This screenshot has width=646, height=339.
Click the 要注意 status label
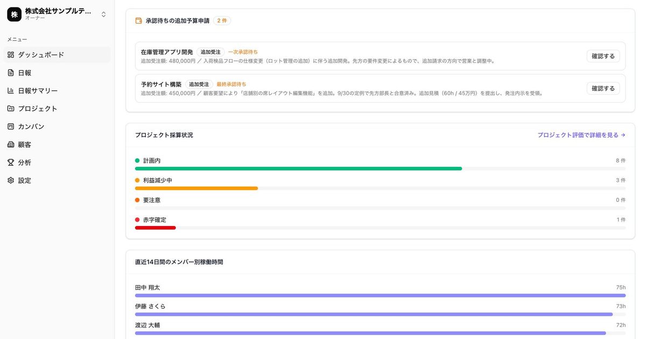(x=152, y=200)
